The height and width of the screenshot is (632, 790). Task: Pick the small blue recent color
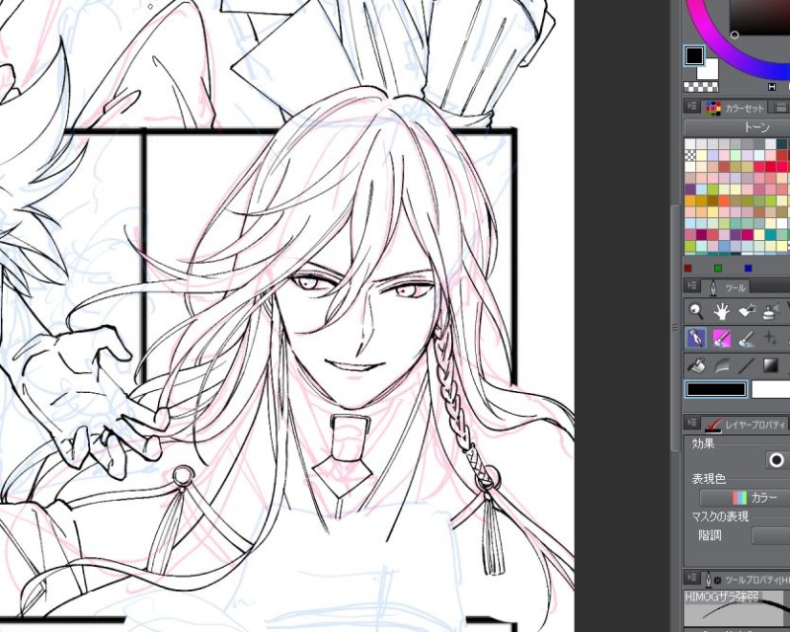point(748,269)
